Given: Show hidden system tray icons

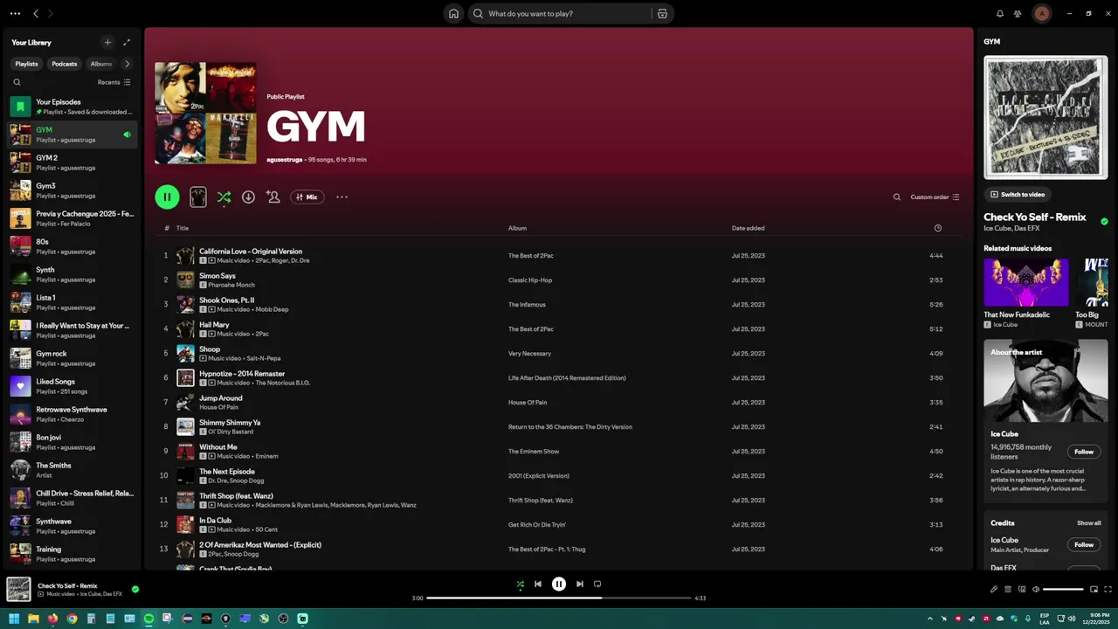Looking at the screenshot, I should (929, 619).
